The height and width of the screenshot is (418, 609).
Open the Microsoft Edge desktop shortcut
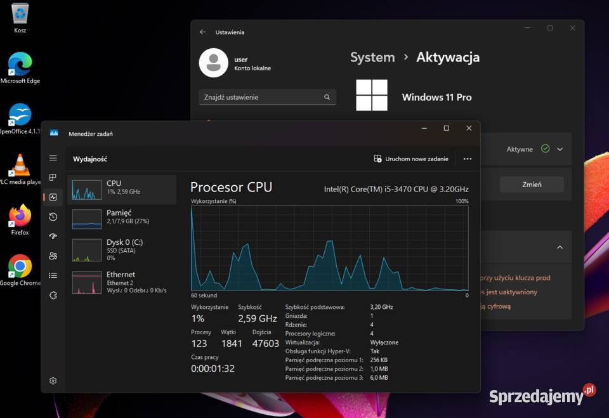pos(20,68)
